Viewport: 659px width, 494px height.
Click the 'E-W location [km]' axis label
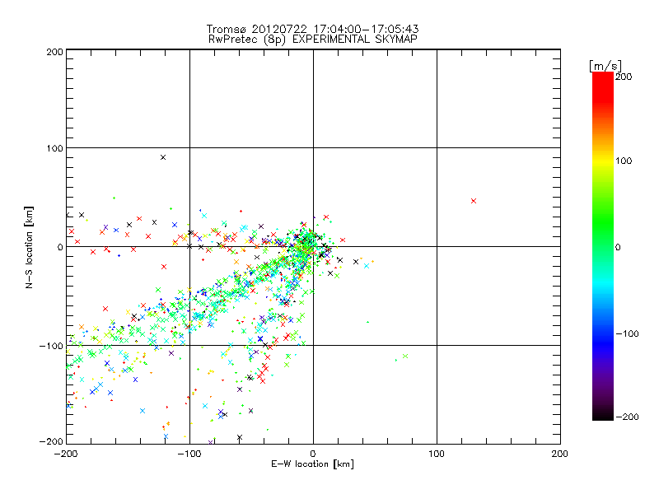tap(312, 464)
